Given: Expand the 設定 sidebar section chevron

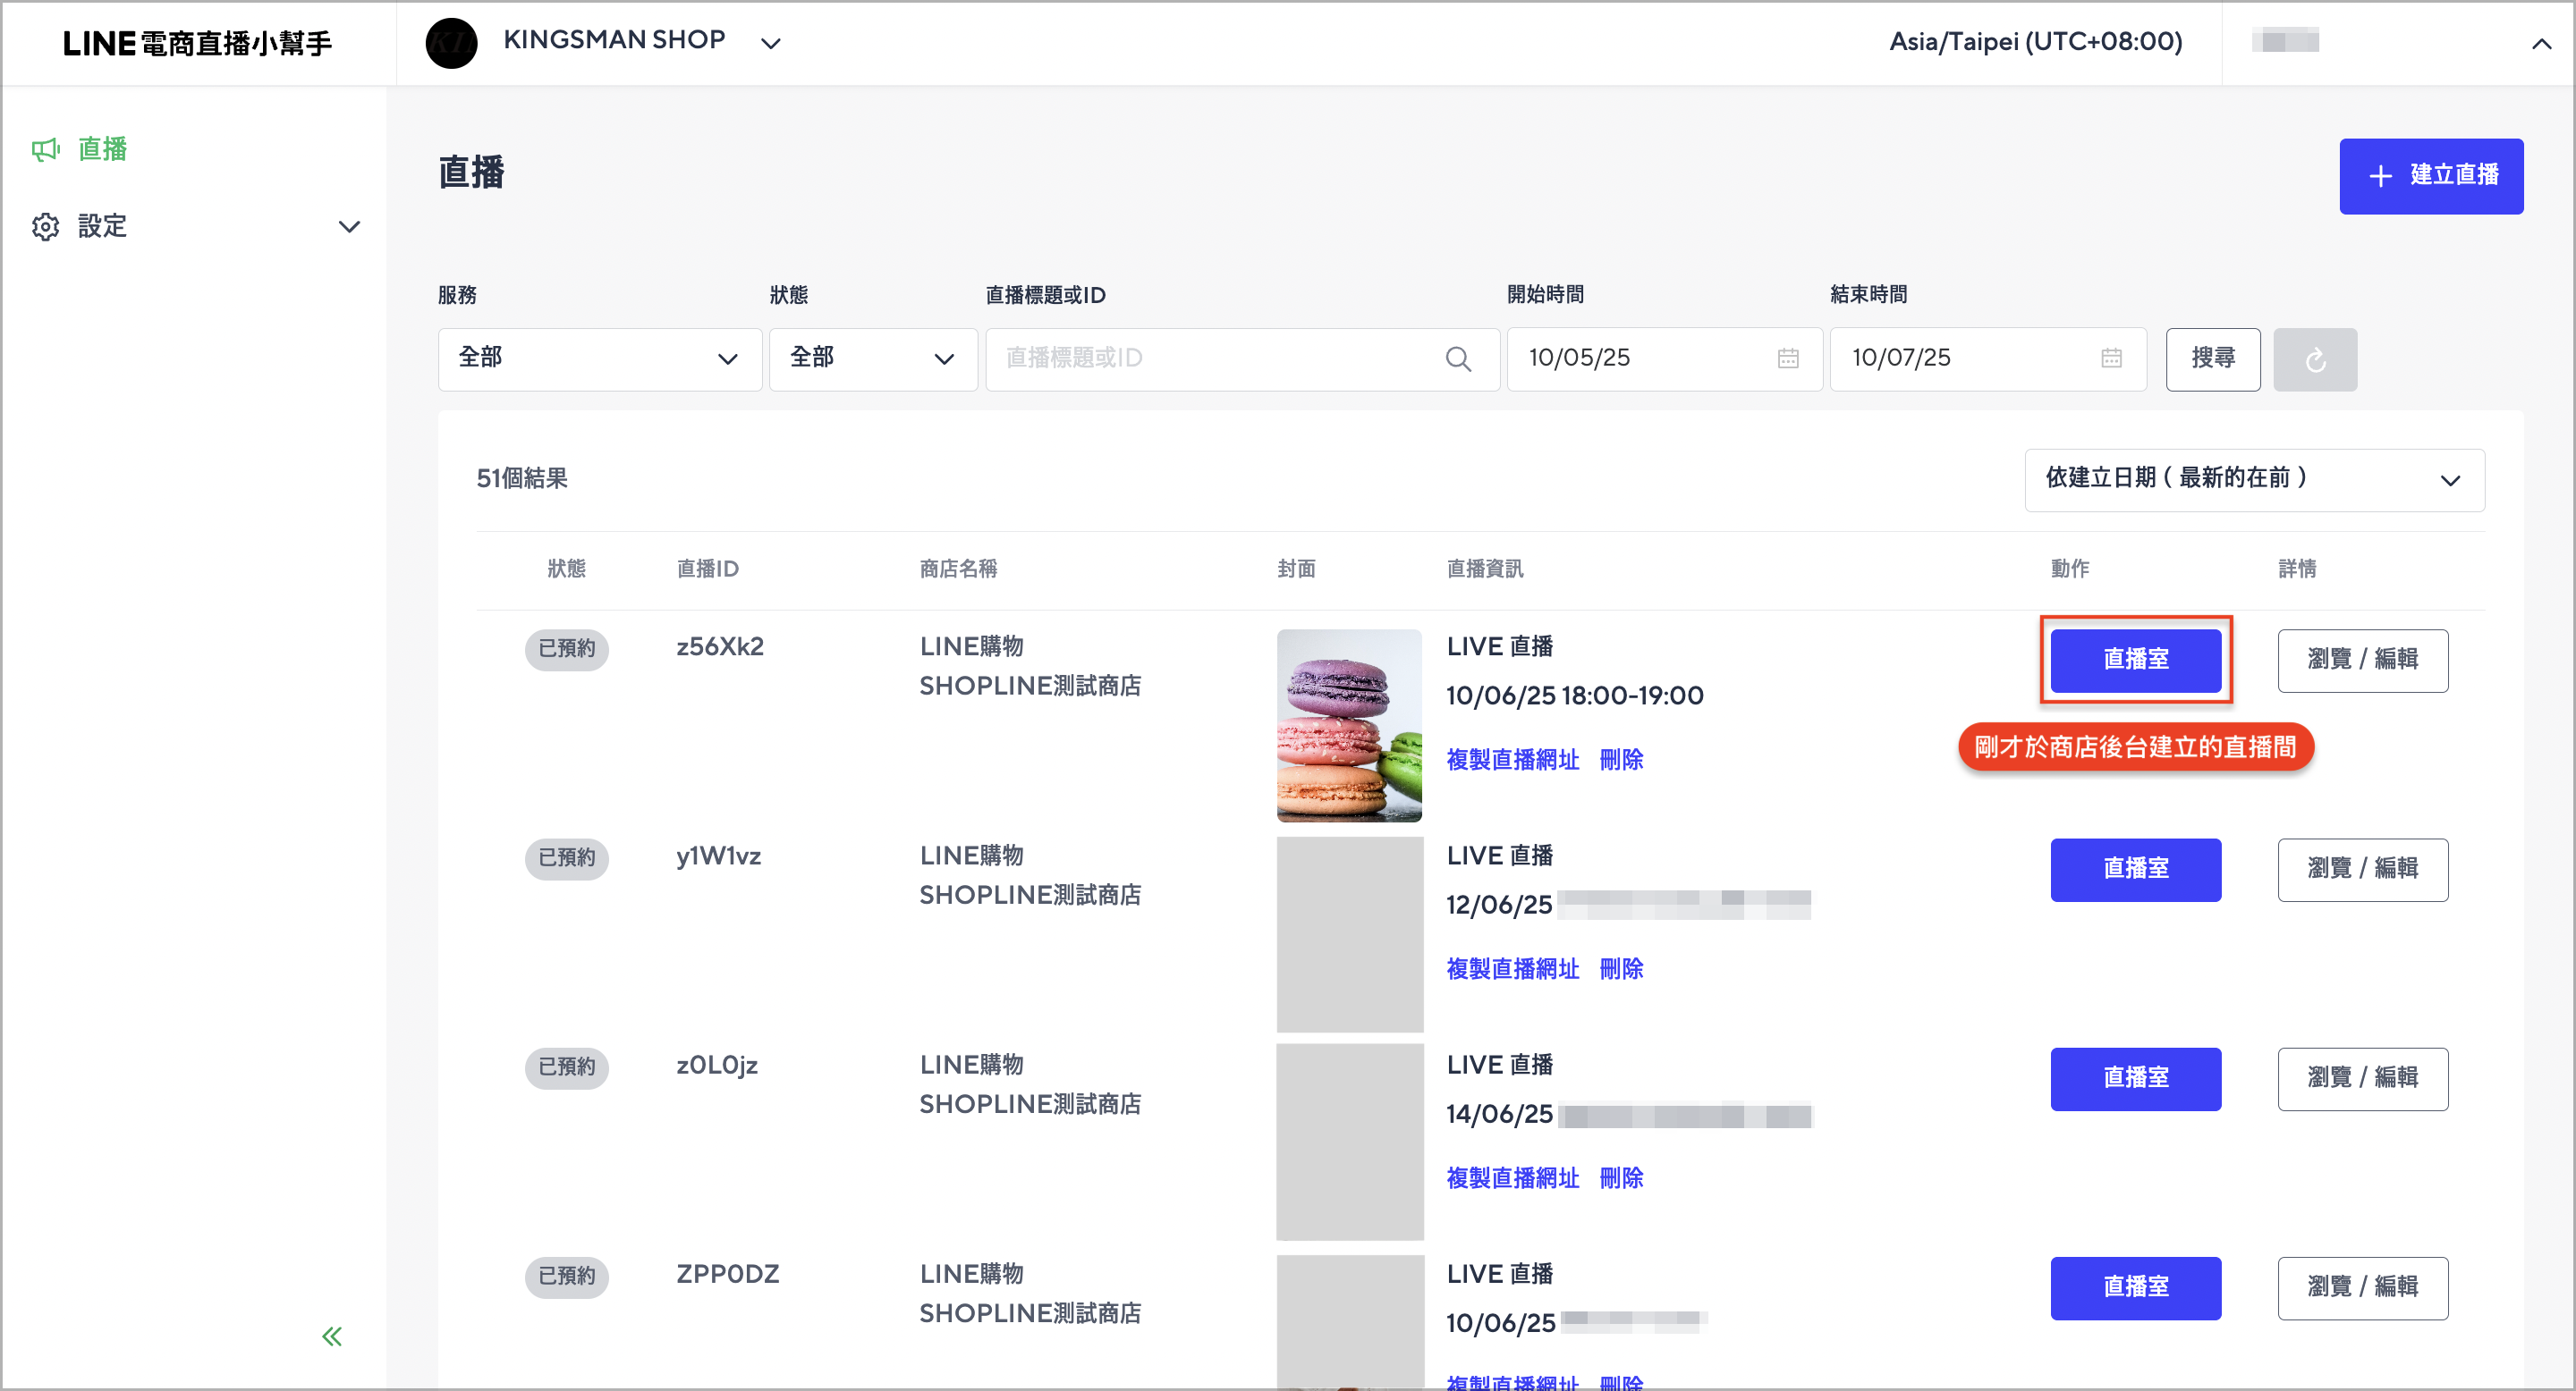Looking at the screenshot, I should point(349,227).
